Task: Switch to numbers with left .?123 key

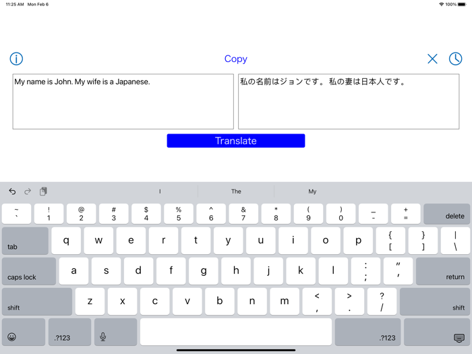Action: 69,332
